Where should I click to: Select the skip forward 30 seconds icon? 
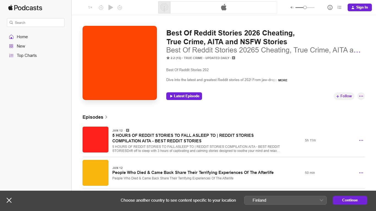pos(120,7)
